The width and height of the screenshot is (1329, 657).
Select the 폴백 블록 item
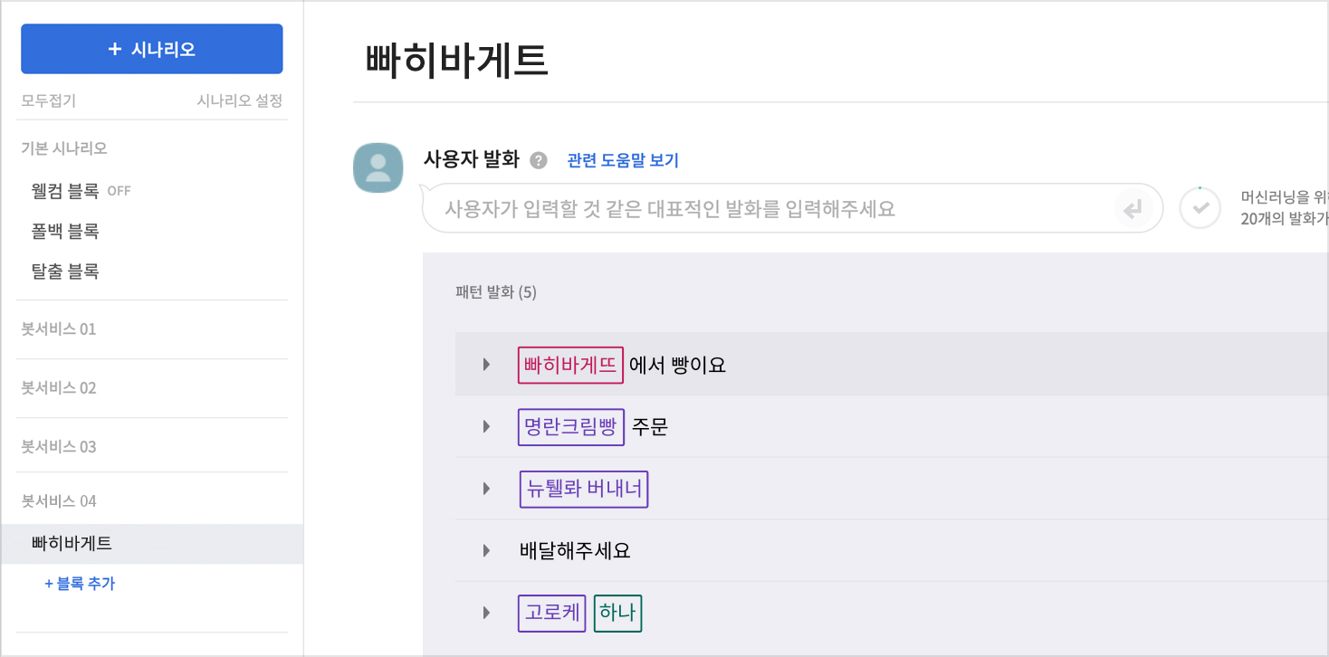pos(65,232)
